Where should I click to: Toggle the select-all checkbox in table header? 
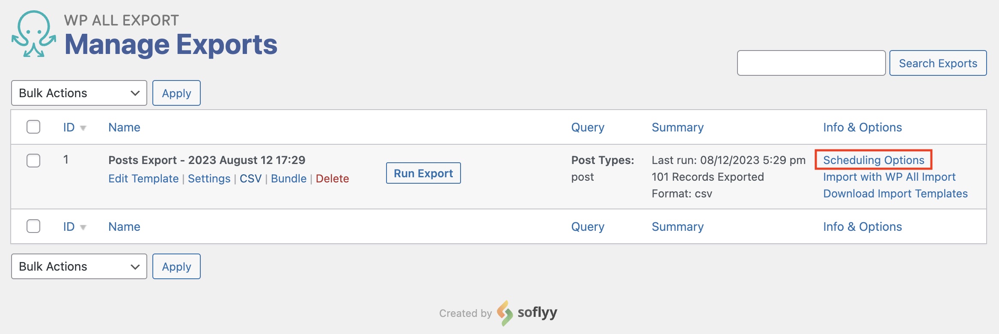point(33,127)
